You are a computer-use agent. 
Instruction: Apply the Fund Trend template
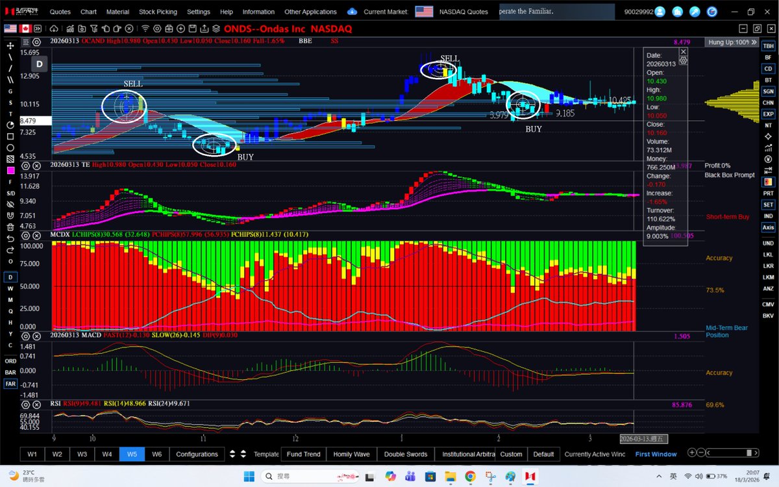pyautogui.click(x=303, y=454)
